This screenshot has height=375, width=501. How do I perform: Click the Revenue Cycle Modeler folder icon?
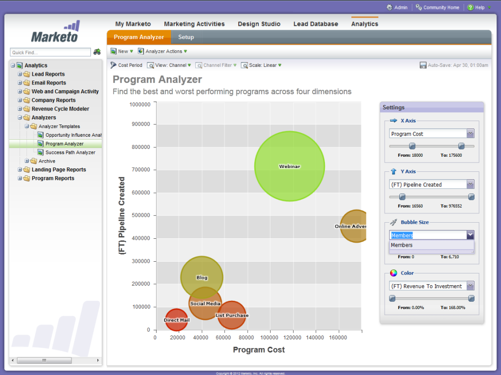point(27,109)
